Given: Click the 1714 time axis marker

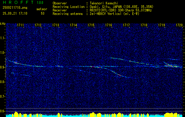Looking at the screenshot, I should [74, 25].
